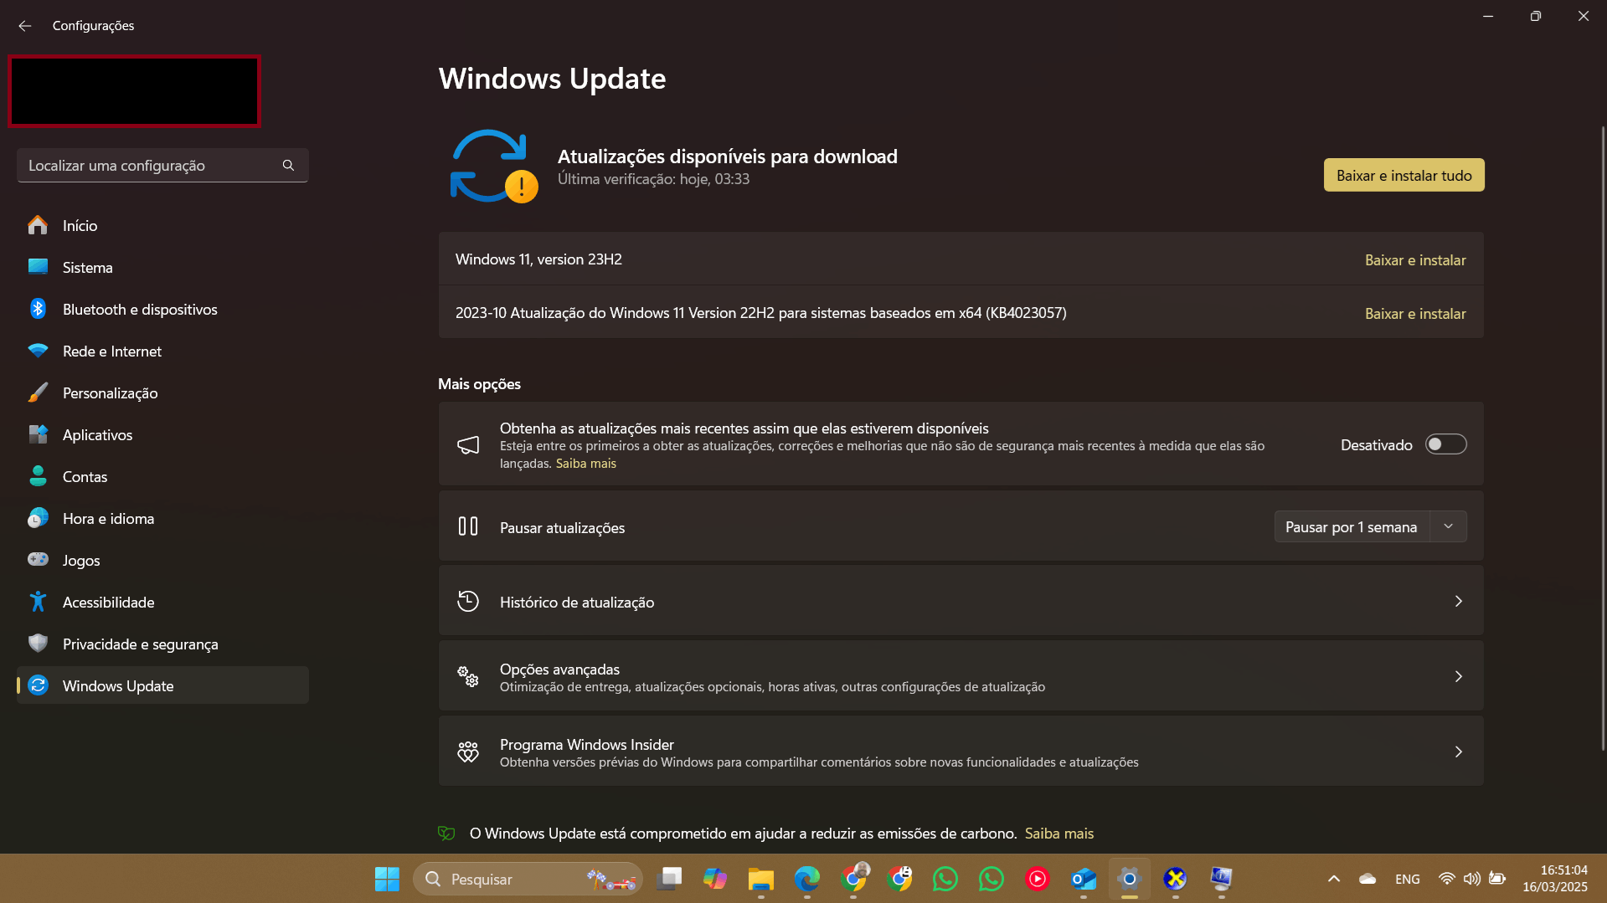The height and width of the screenshot is (903, 1607).
Task: Open Programa Windows Insider chevron
Action: [x=1458, y=752]
